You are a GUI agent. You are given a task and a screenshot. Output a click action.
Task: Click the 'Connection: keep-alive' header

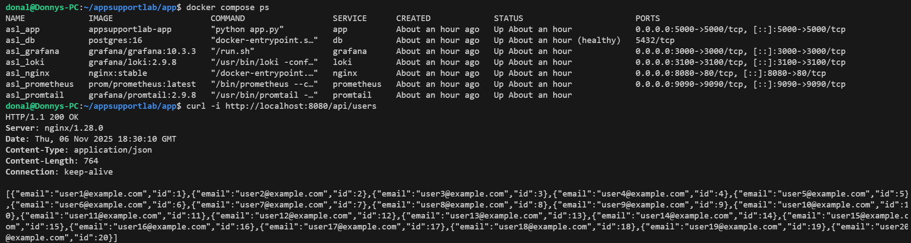59,172
